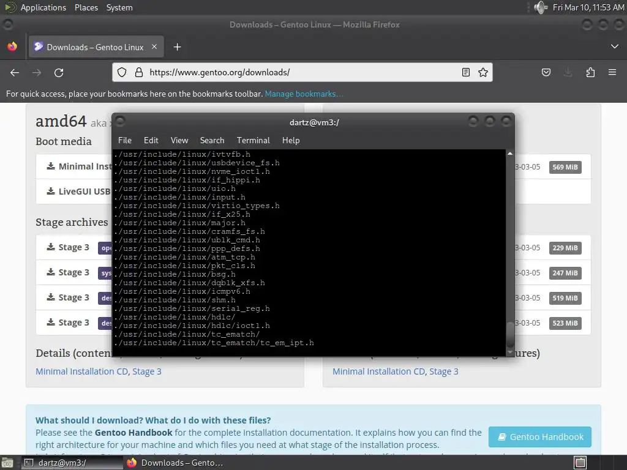Click the terminal scrollbar thumb
Screen dimensions: 627x470
510,334
